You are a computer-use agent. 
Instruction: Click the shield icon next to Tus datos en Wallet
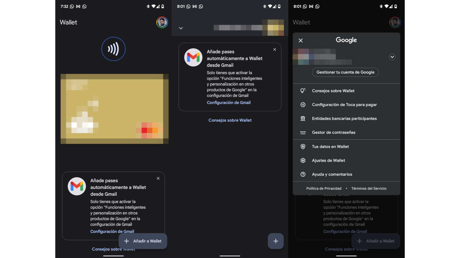click(x=303, y=146)
